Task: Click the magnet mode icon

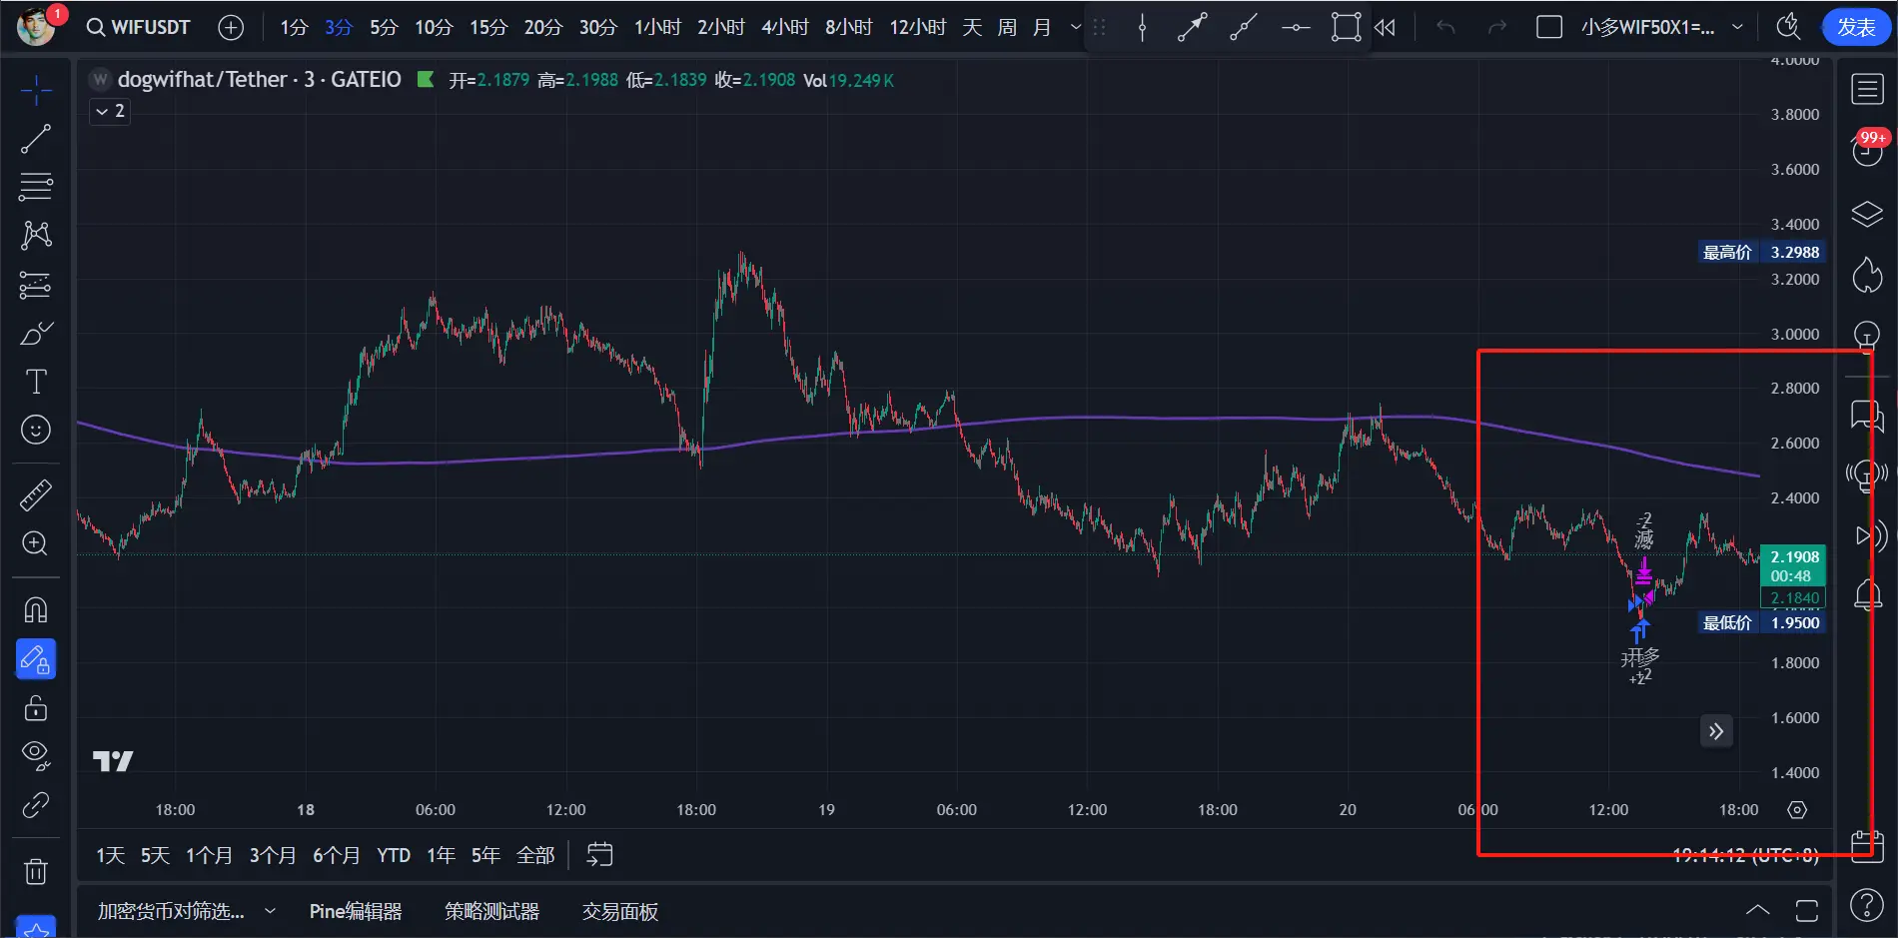Action: pos(36,610)
